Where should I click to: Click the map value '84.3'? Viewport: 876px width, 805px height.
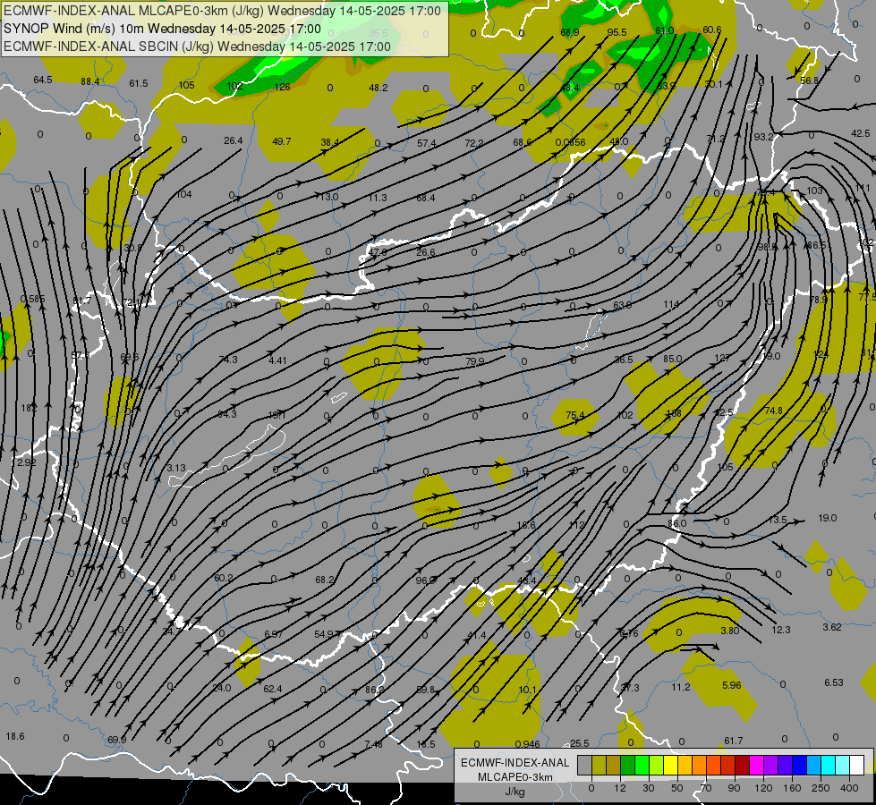tap(226, 414)
